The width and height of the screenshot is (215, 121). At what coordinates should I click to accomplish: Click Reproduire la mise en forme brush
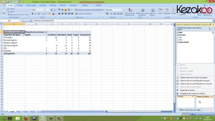pos(18,15)
